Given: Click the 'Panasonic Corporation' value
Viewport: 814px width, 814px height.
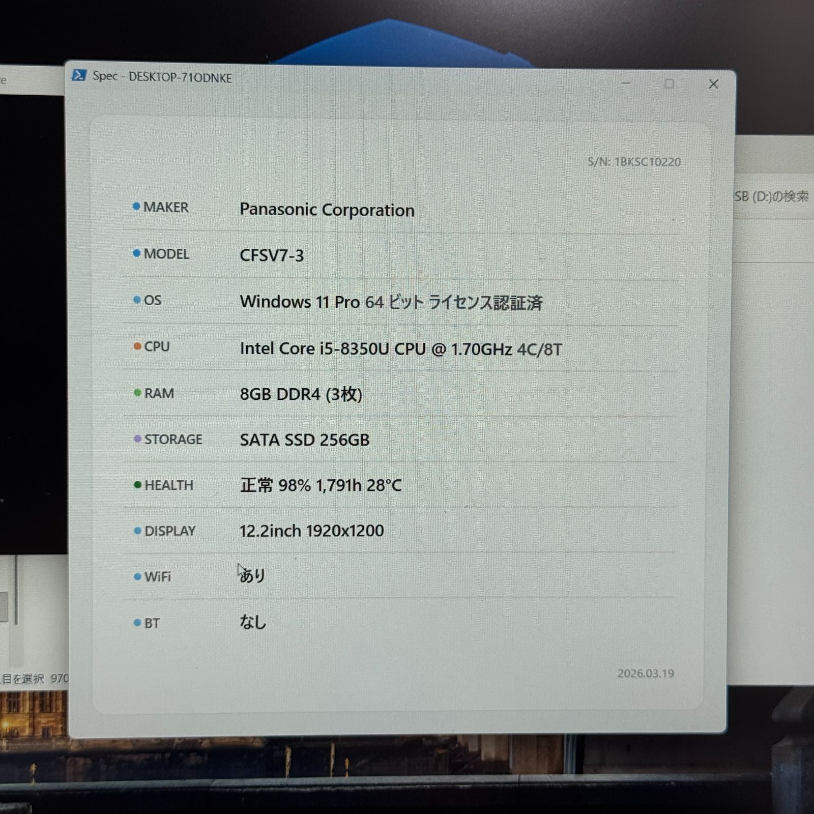Looking at the screenshot, I should tap(327, 210).
